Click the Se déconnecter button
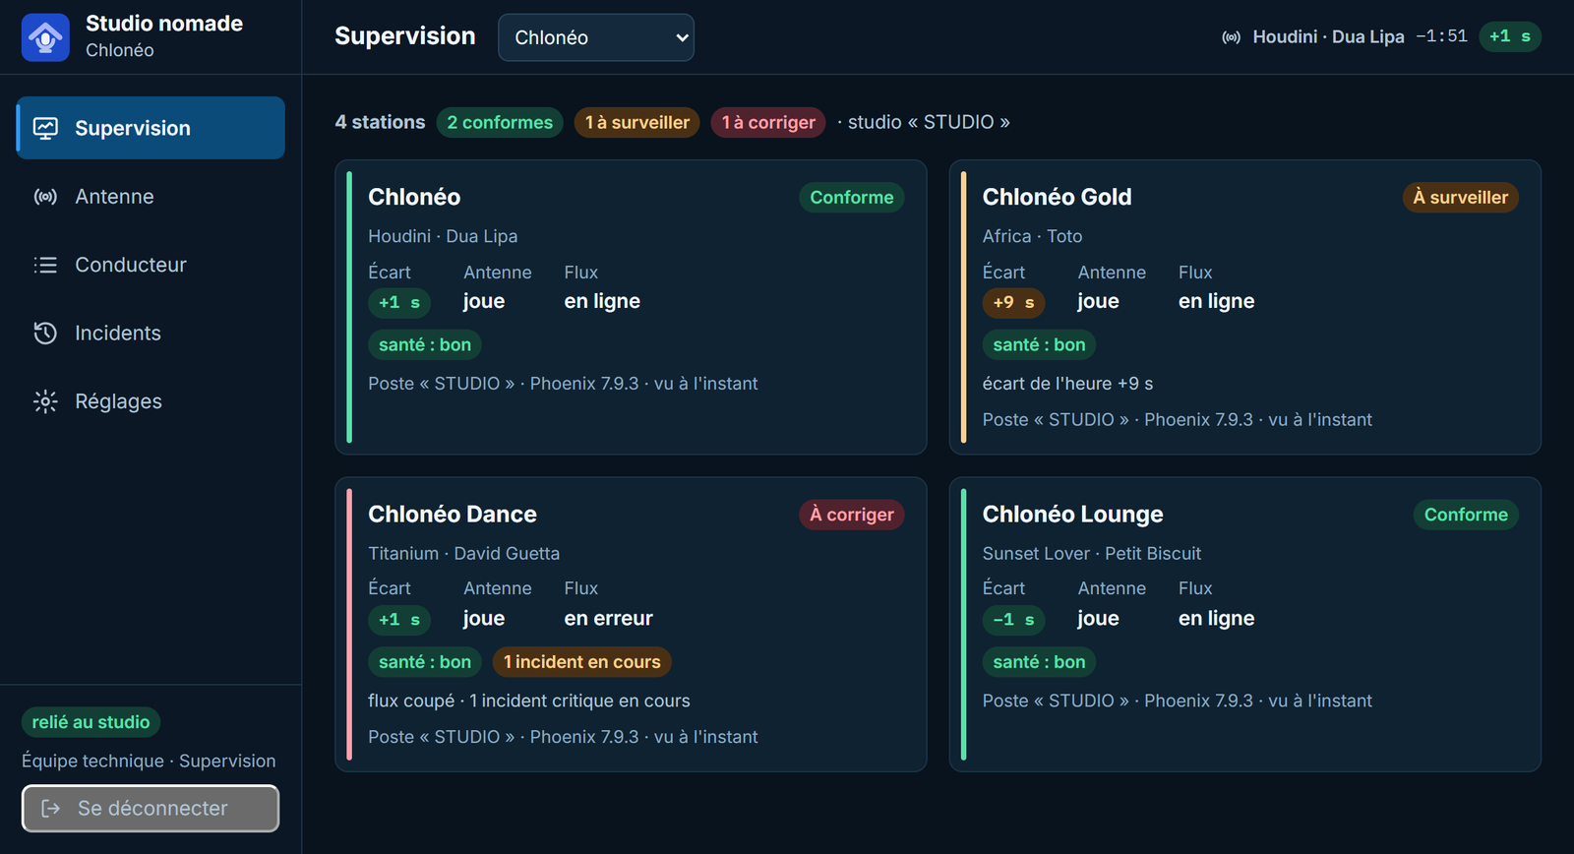This screenshot has height=854, width=1574. [151, 809]
